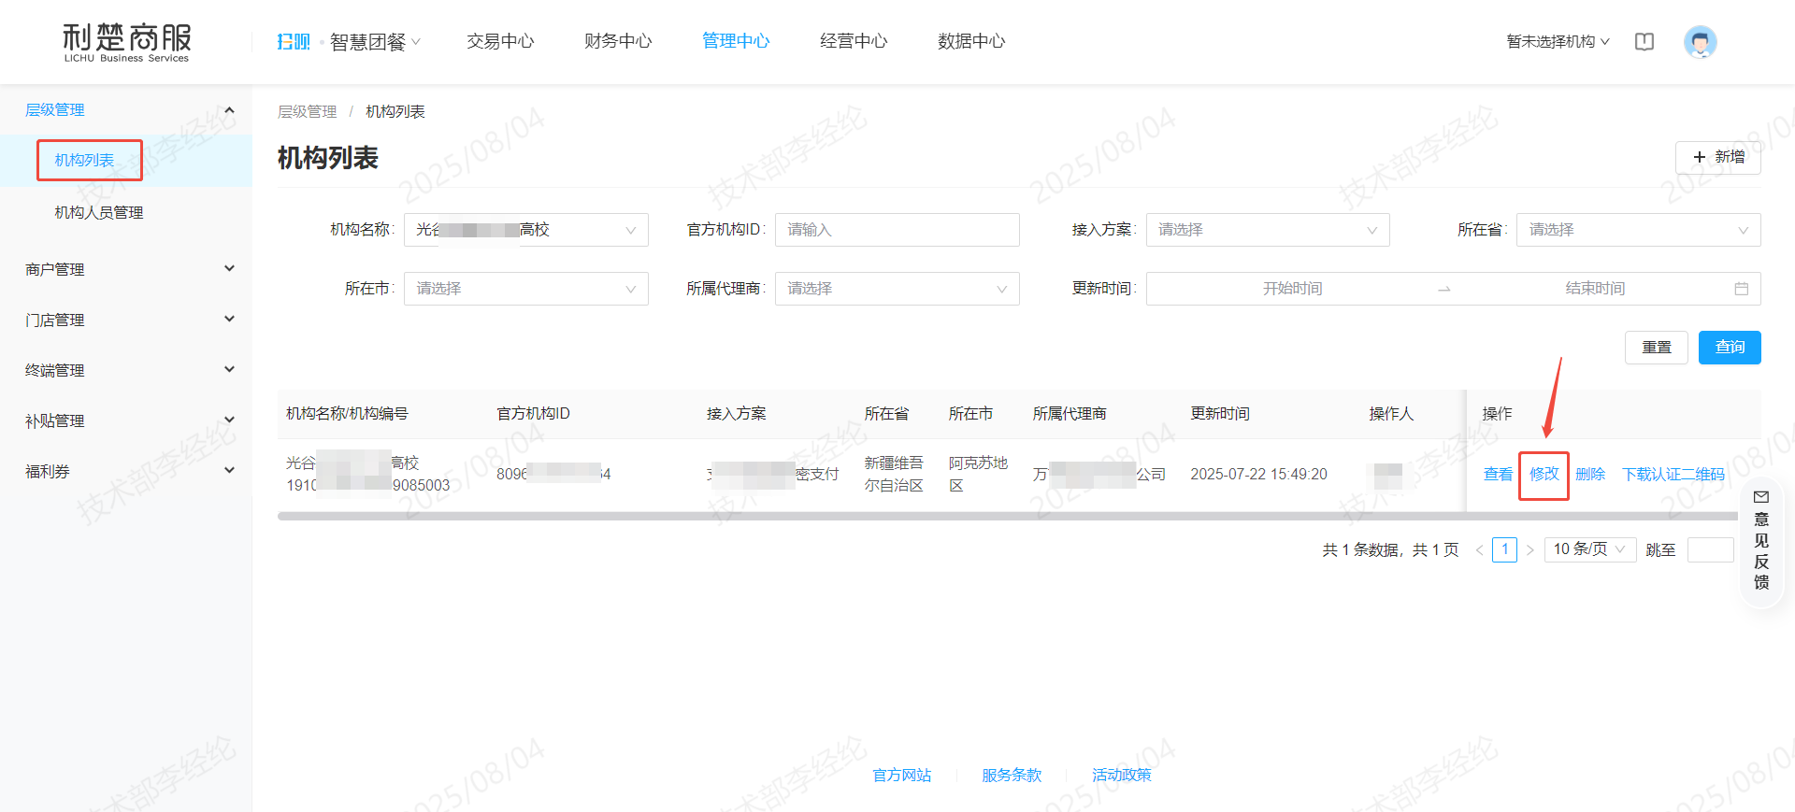Click the 查询 button
Viewport: 1795px width, 812px height.
pyautogui.click(x=1729, y=348)
